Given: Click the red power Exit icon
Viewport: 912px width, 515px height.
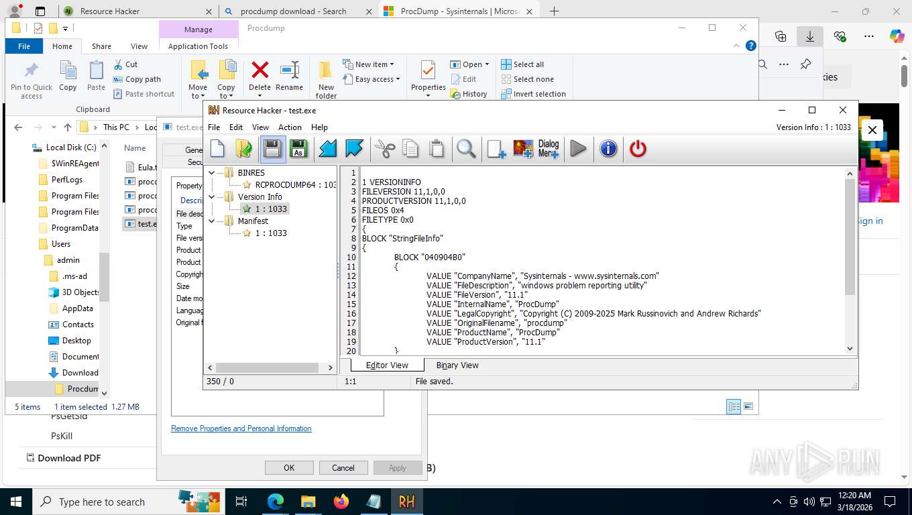Looking at the screenshot, I should (x=638, y=149).
